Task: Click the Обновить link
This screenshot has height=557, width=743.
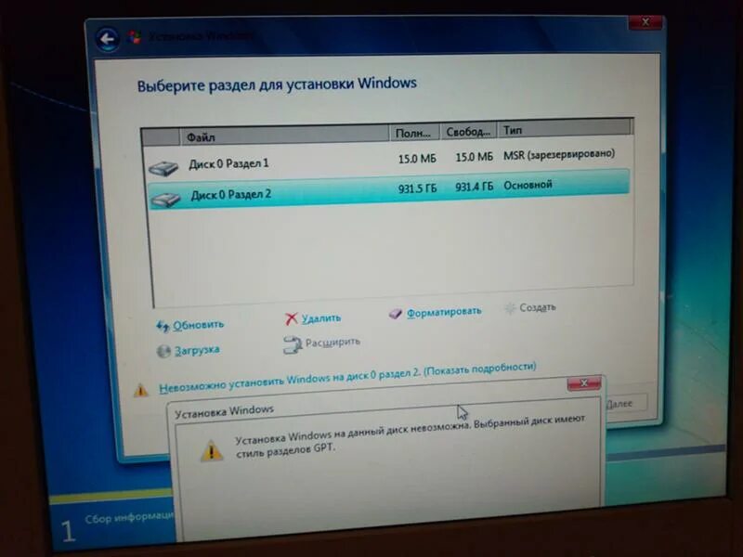Action: pyautogui.click(x=198, y=325)
